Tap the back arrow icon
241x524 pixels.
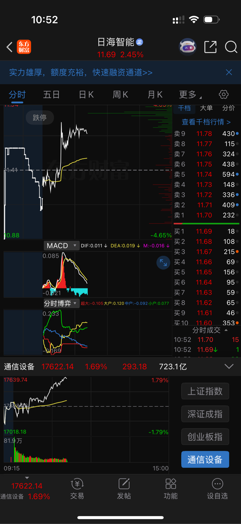pos(9,47)
